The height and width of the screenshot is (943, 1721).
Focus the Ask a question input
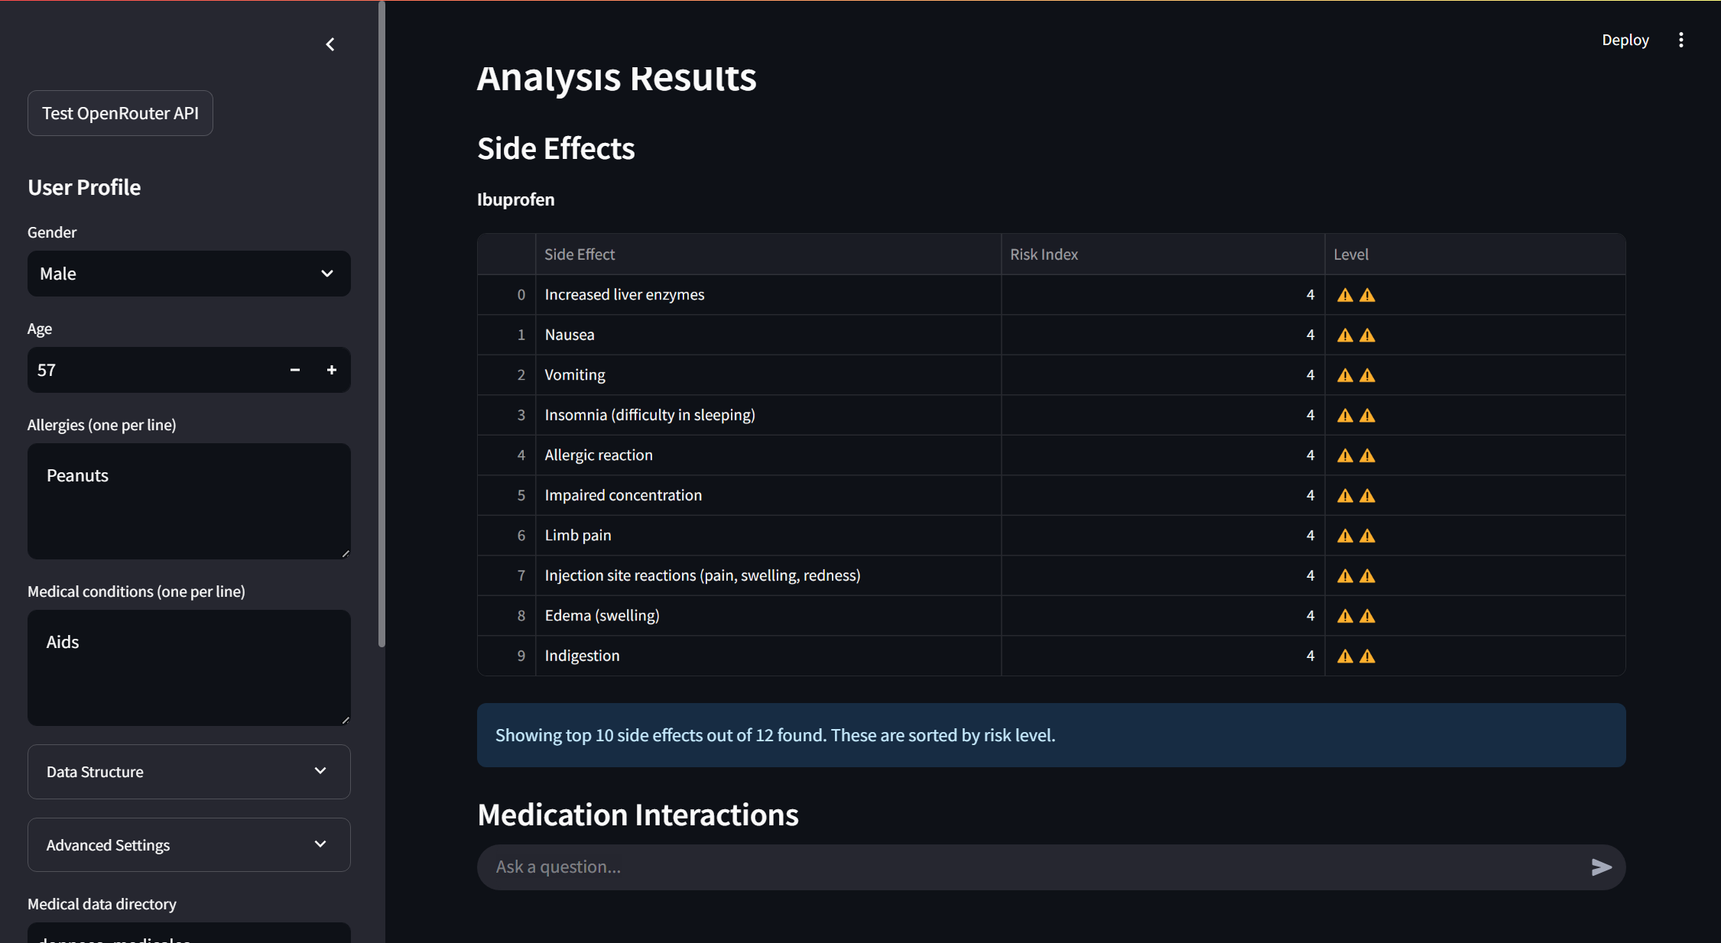point(1032,867)
